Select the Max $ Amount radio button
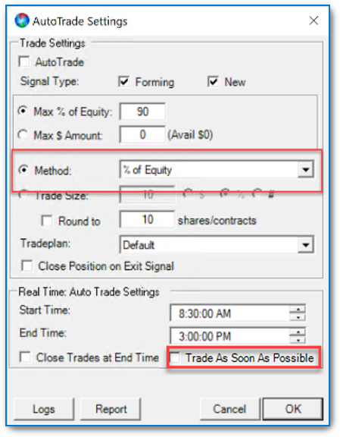The image size is (340, 437). coord(23,135)
